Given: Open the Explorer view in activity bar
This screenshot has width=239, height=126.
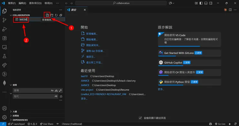Looking at the screenshot, I should [5, 11].
